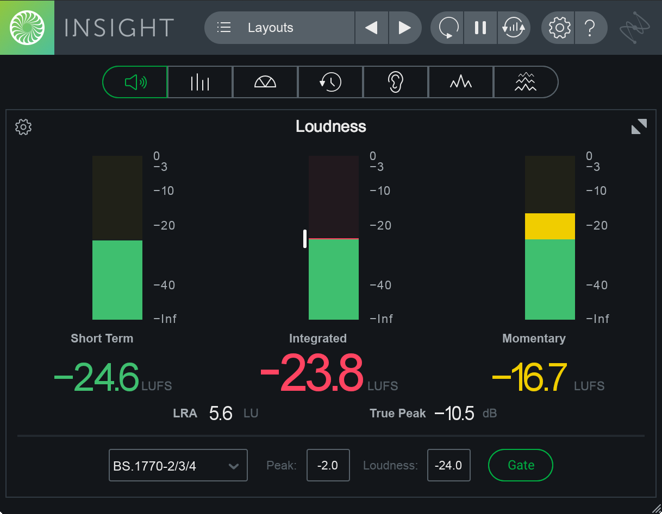The height and width of the screenshot is (514, 662).
Task: Go to the previous layout arrow
Action: (372, 28)
